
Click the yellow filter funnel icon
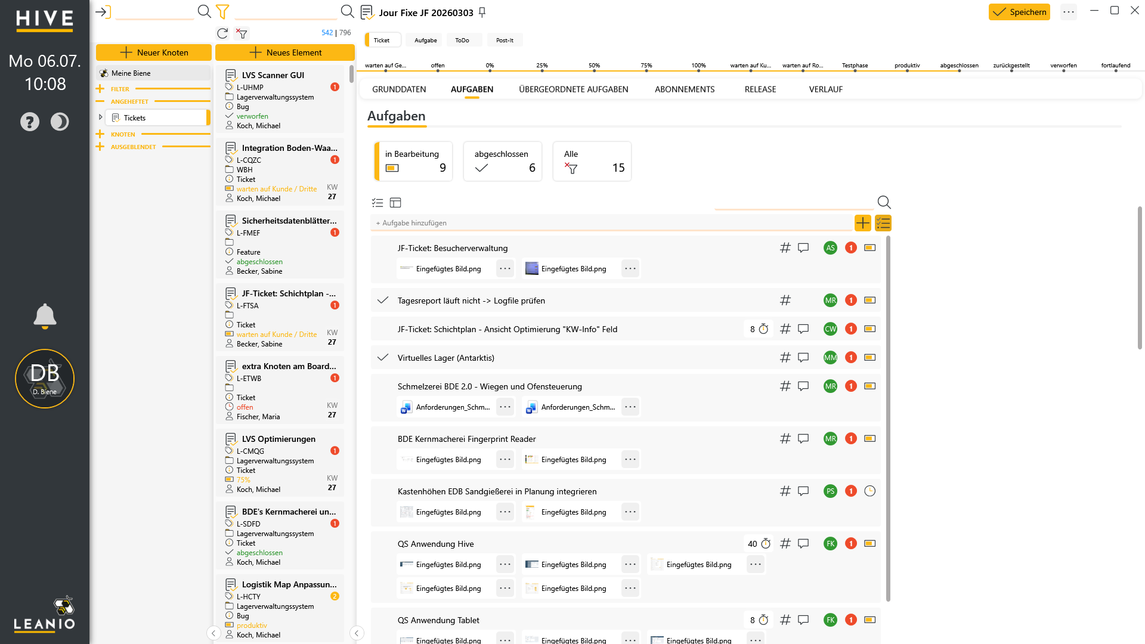(222, 11)
